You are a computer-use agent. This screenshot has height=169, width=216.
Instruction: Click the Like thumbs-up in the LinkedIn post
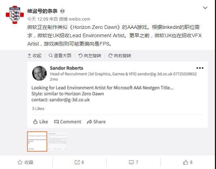pyautogui.click(x=35, y=122)
